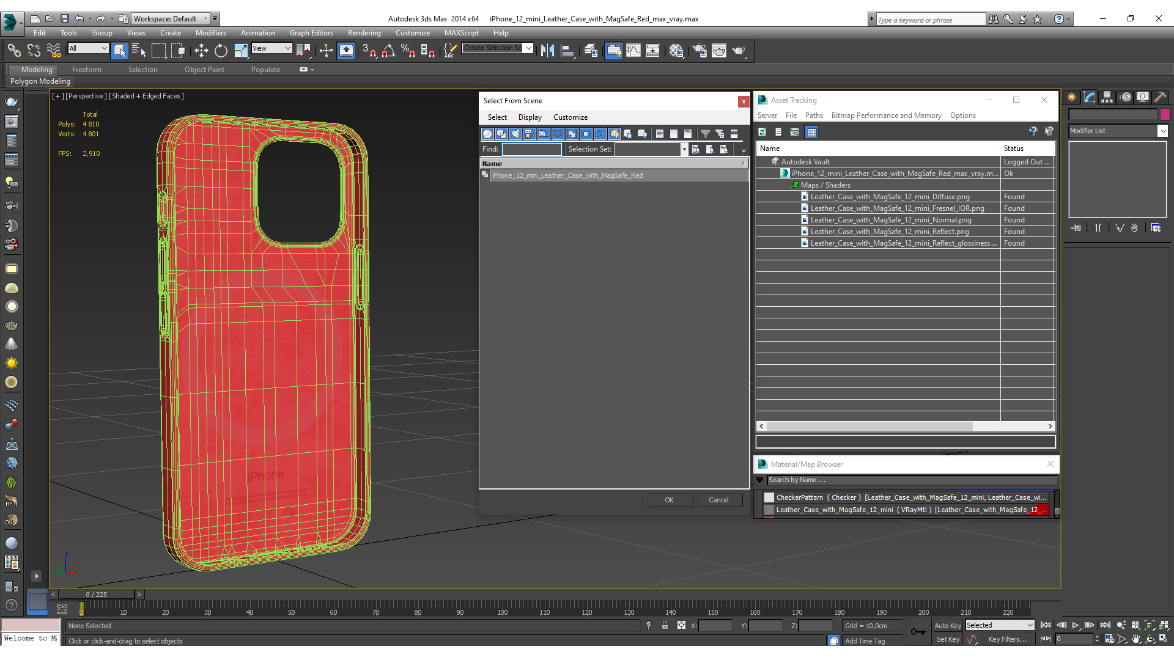This screenshot has width=1174, height=660.
Task: Open the Modifiers menu
Action: click(x=210, y=33)
